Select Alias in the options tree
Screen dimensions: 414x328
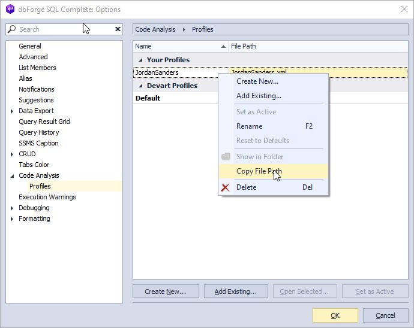25,78
